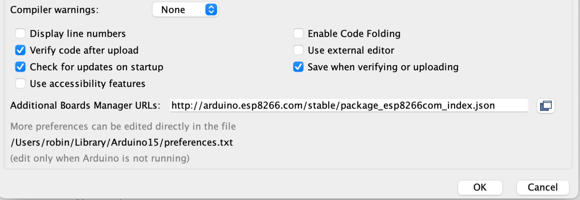Enable Display line numbers checkbox
Image resolution: width=580 pixels, height=200 pixels.
20,34
